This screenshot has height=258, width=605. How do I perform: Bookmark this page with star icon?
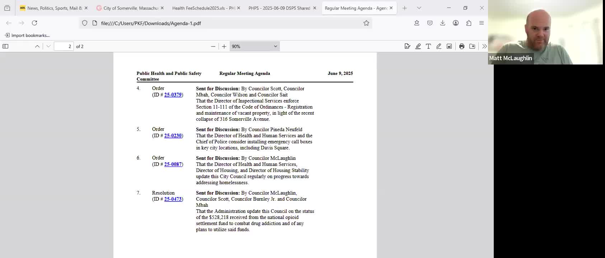366,23
